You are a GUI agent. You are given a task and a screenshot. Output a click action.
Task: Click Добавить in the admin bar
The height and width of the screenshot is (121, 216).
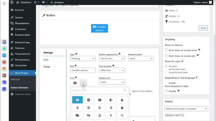pyautogui.click(x=57, y=2)
